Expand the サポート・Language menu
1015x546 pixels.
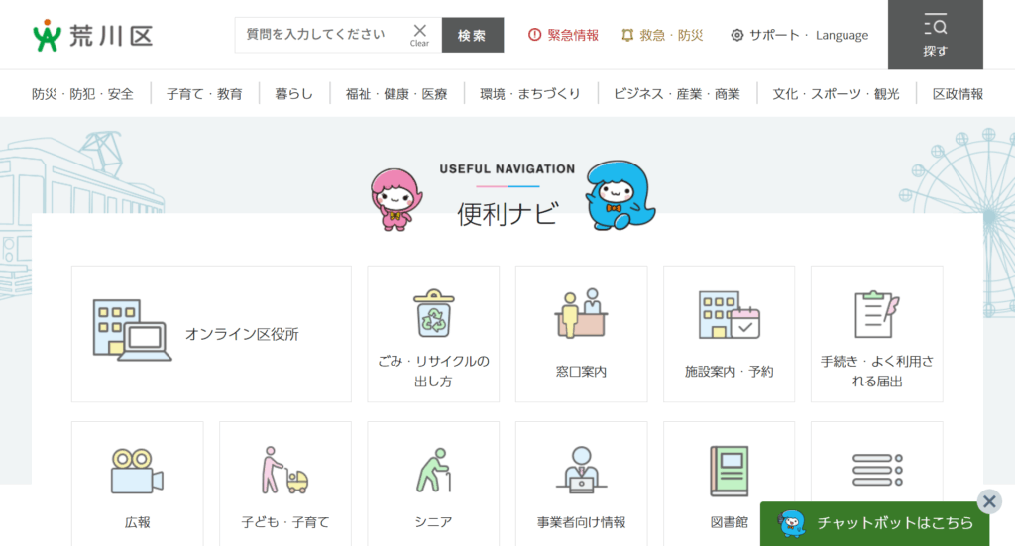pos(799,35)
